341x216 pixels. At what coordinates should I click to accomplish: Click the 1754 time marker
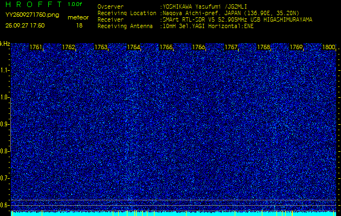(133, 47)
